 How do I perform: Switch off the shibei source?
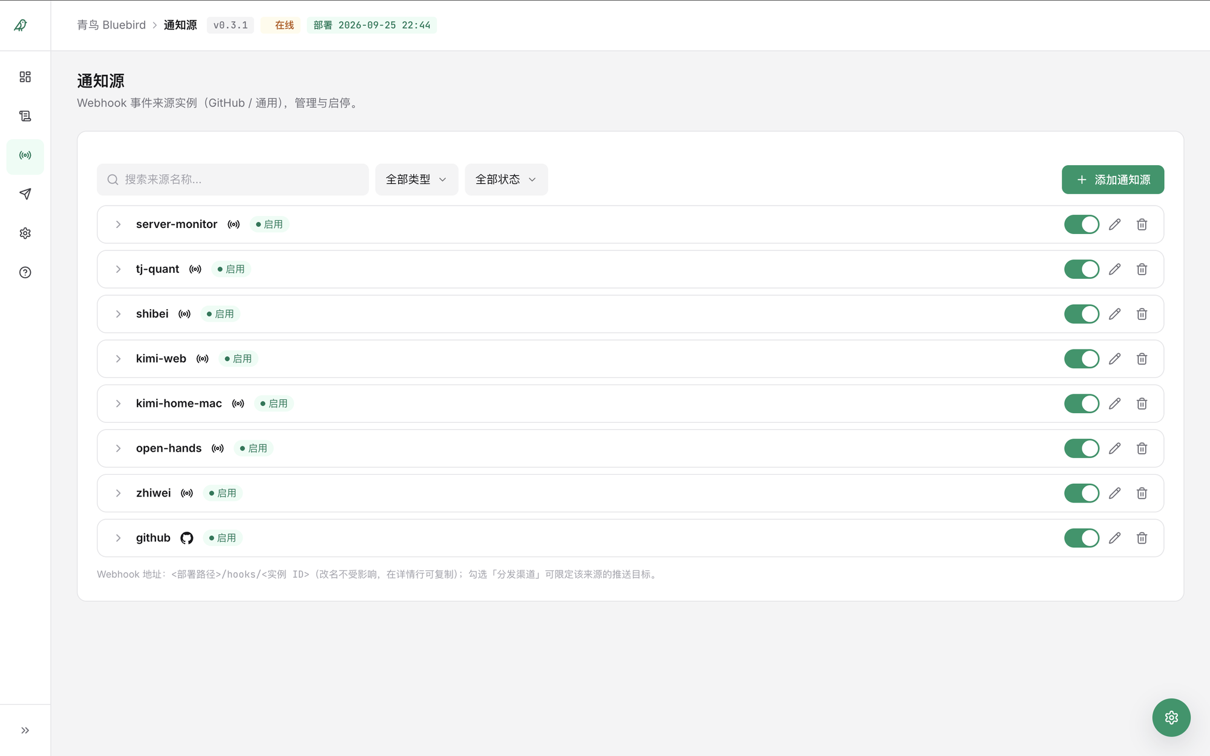pyautogui.click(x=1082, y=314)
